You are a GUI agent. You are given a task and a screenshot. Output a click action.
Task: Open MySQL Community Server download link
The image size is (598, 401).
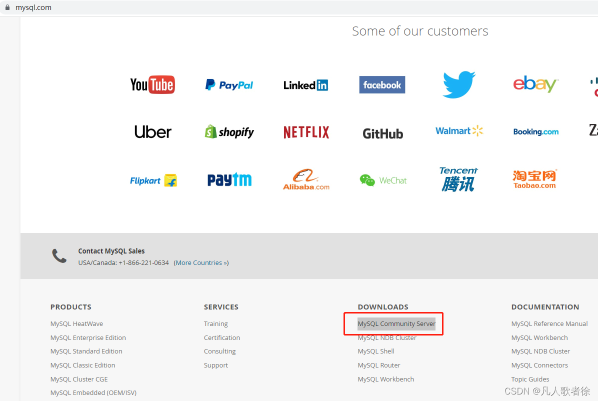396,323
